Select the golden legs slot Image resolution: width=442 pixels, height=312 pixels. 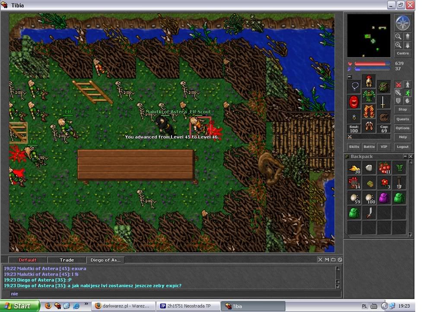click(369, 111)
